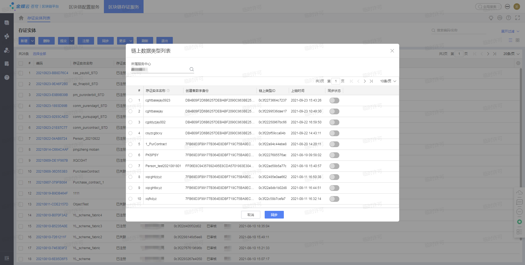This screenshot has width=525, height=265.
Task: Select radio for cghtbasejay0923 row
Action: [x=130, y=100]
